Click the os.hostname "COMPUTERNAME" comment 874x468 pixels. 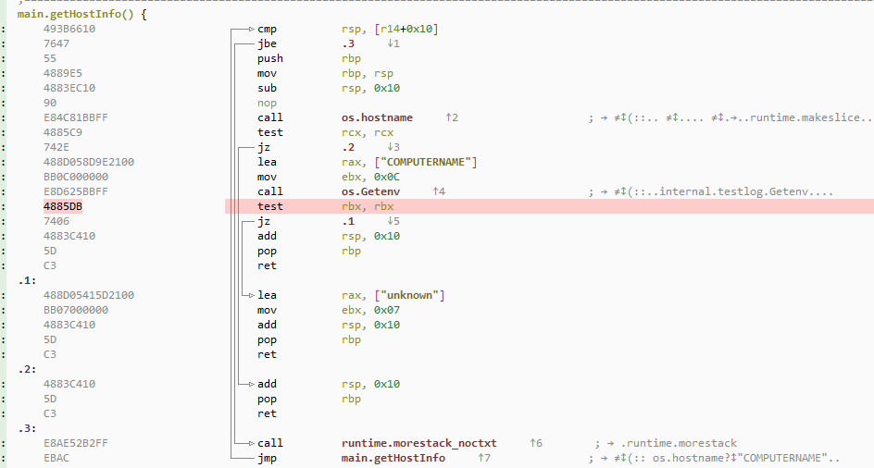[x=714, y=458]
